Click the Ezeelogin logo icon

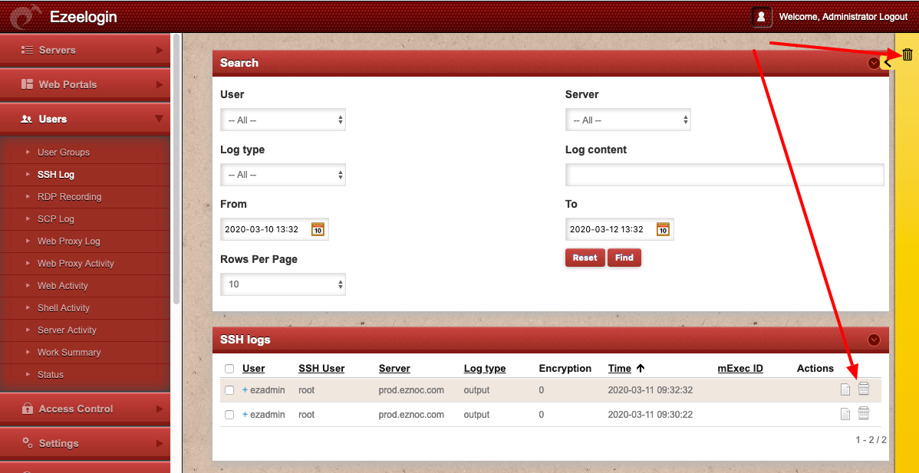coord(27,17)
